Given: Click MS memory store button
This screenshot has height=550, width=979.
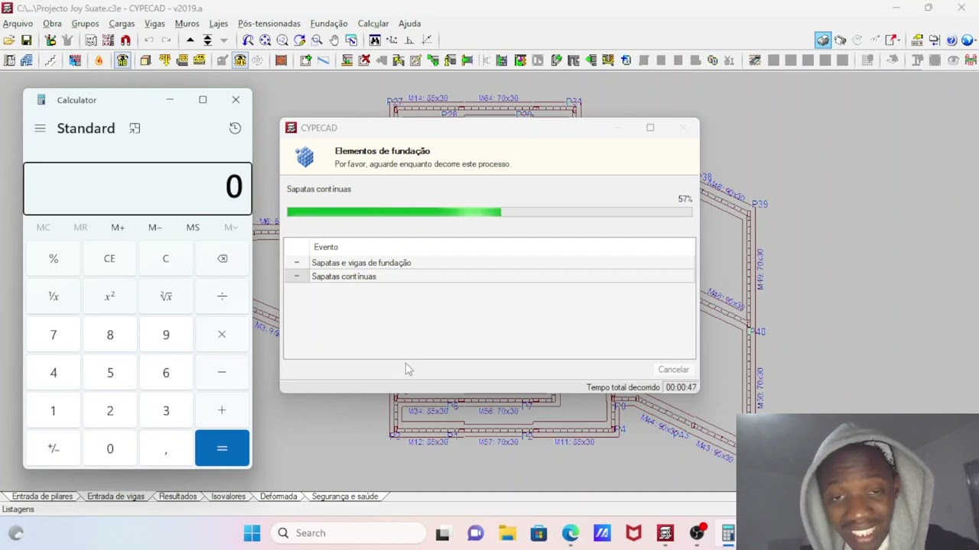Looking at the screenshot, I should [x=193, y=228].
